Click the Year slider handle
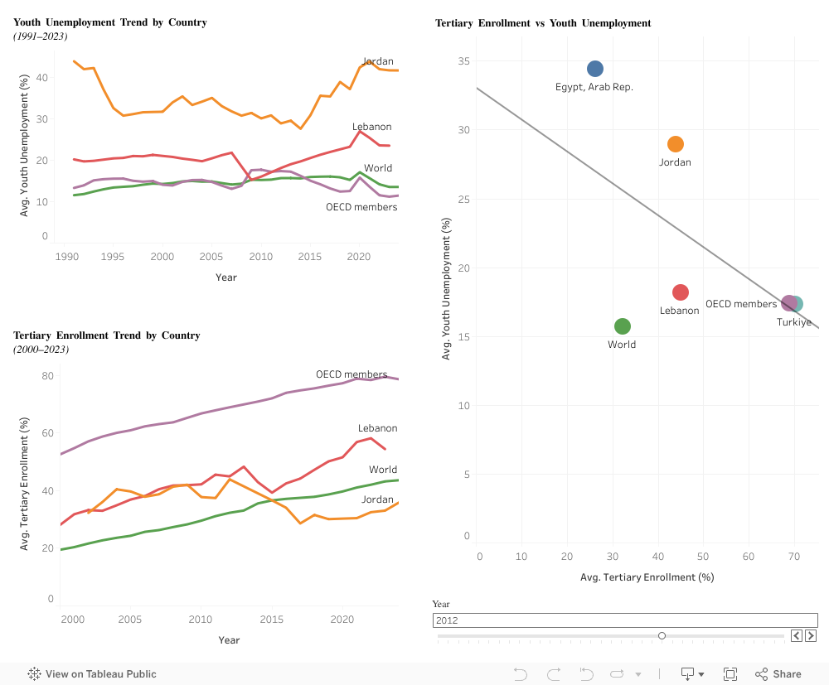Viewport: 829px width, 685px height. [662, 635]
